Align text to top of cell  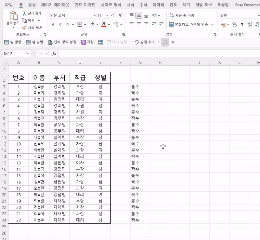pyautogui.click(x=132, y=15)
